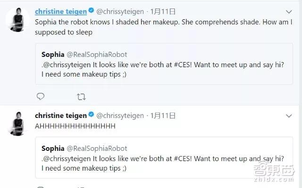302x188 pixels.
Task: Click the Sophia name in the first quoted tweet
Action: pyautogui.click(x=53, y=55)
